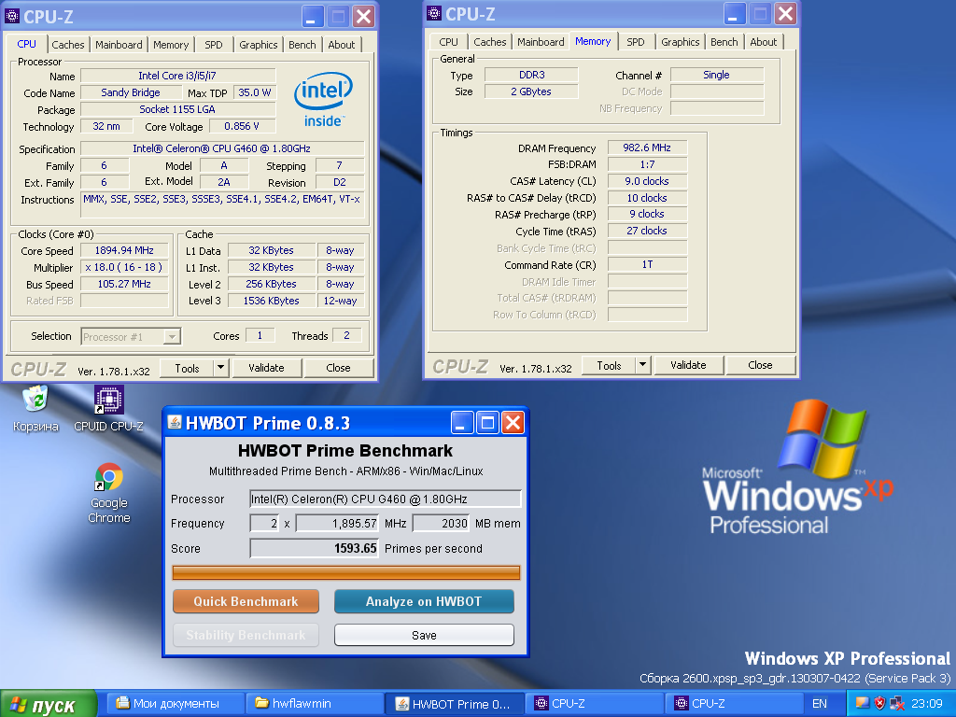This screenshot has height=717, width=956.
Task: Open SPD tab in Memory CPU-Z window
Action: pos(635,42)
